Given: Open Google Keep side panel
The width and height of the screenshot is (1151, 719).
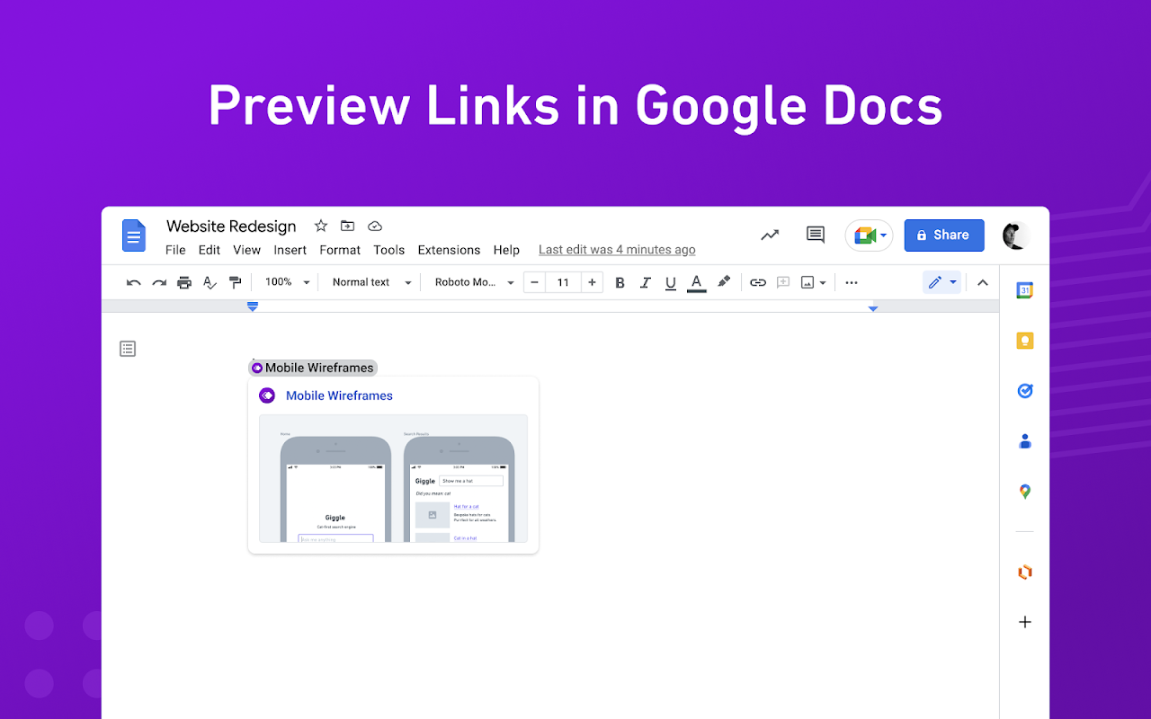Looking at the screenshot, I should tap(1024, 341).
